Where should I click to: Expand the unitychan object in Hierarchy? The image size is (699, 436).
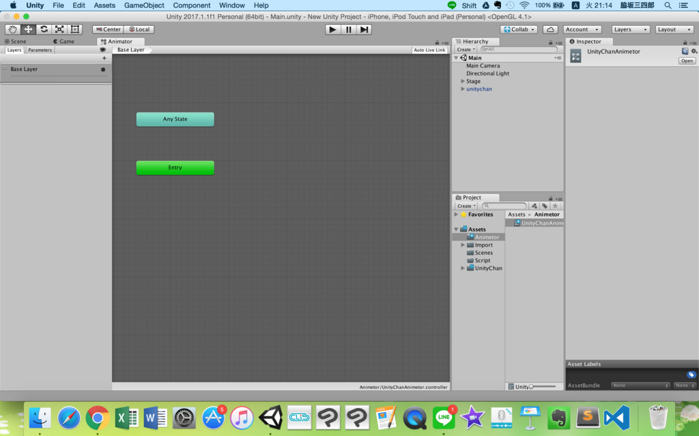tap(463, 89)
